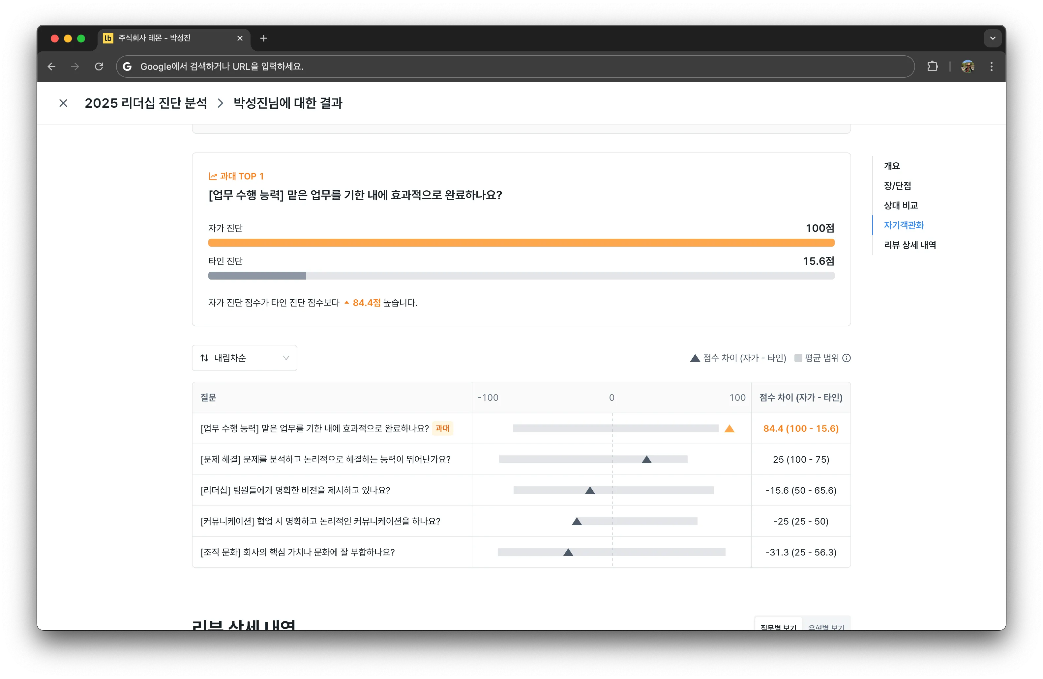This screenshot has width=1043, height=679.
Task: Click the triangle marker in 리더십 row
Action: pyautogui.click(x=590, y=490)
